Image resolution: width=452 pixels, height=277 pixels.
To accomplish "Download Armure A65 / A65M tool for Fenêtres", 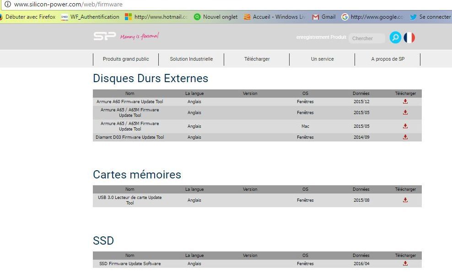I will 405,112.
